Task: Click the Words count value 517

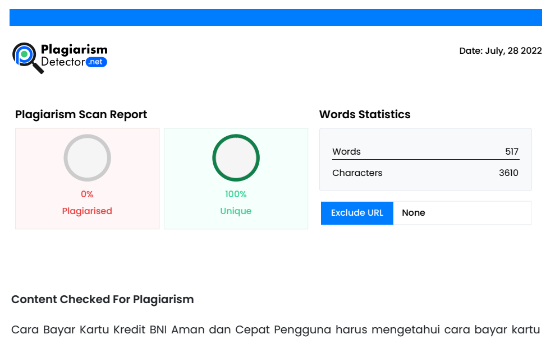Action: (x=512, y=152)
